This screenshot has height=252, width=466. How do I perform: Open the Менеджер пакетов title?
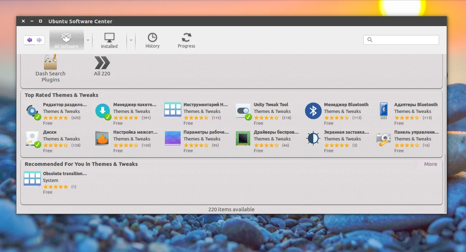(x=135, y=105)
